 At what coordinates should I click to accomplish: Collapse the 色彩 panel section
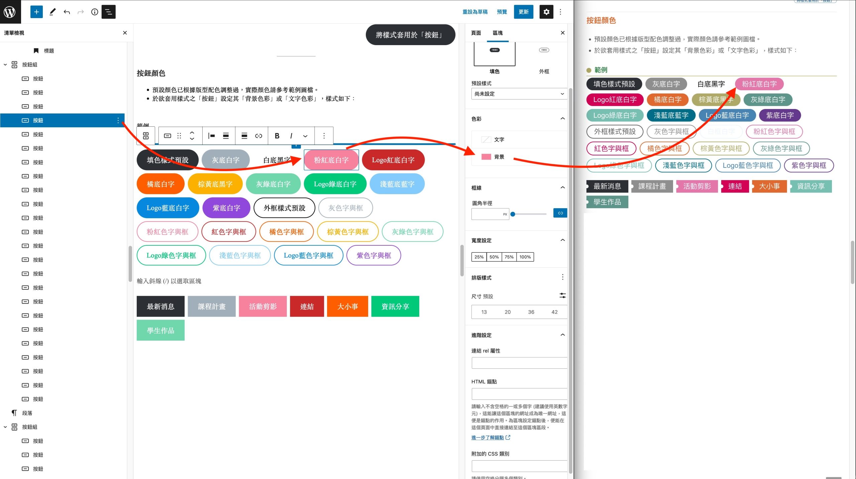coord(562,119)
